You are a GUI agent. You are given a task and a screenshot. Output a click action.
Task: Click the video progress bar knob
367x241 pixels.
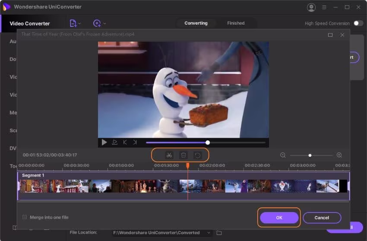(x=208, y=143)
